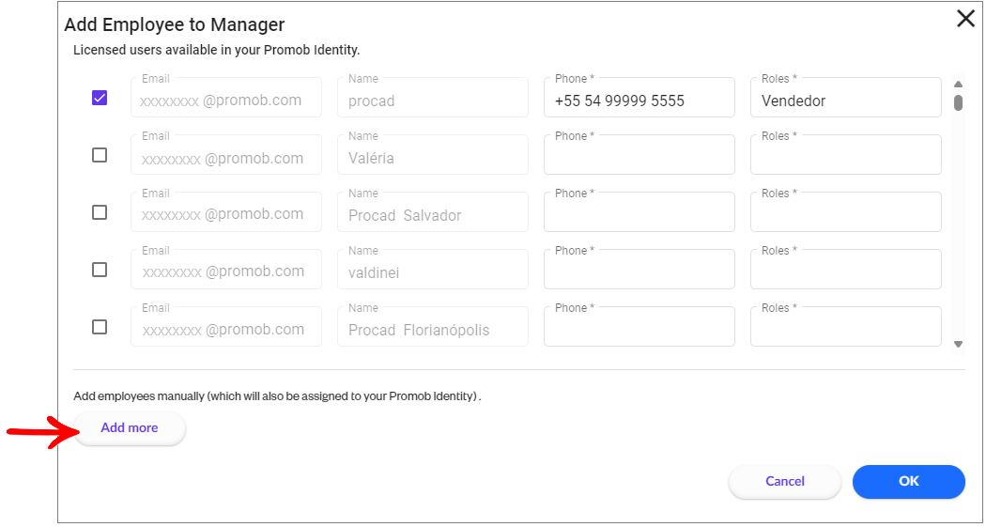This screenshot has height=527, width=986.
Task: Confirm with the OK button
Action: coord(909,482)
